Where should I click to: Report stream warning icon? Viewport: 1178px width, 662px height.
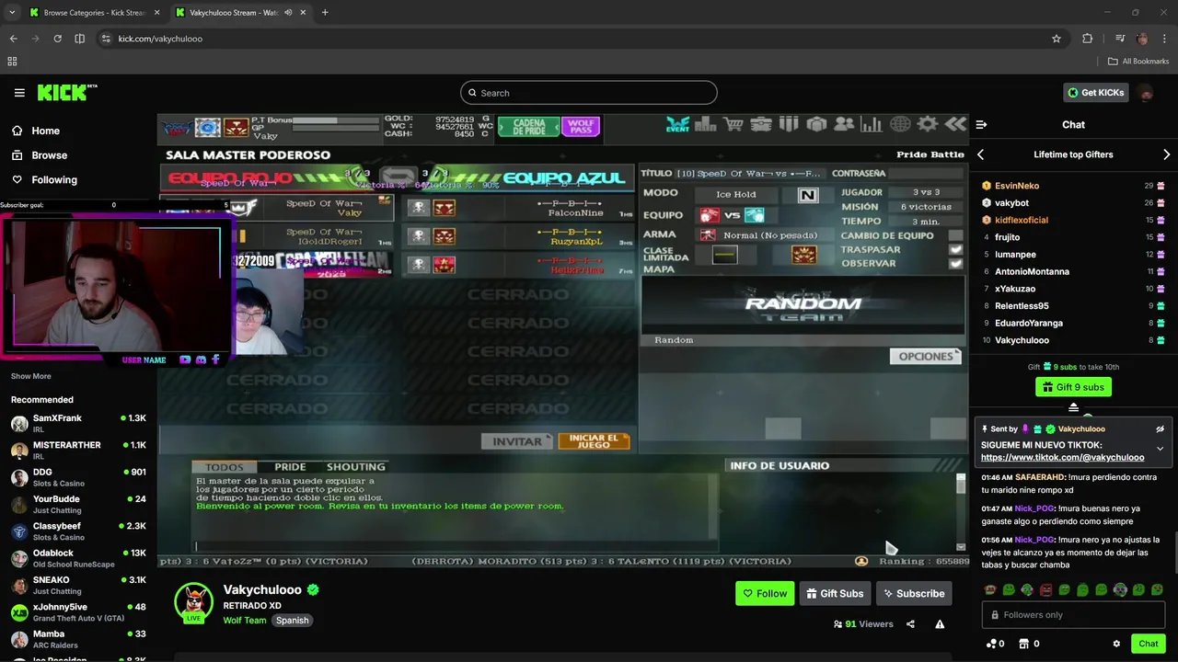point(940,624)
